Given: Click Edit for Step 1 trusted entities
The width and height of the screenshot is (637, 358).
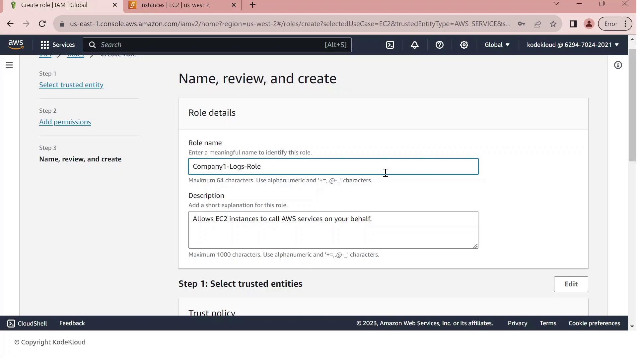Looking at the screenshot, I should tap(571, 284).
